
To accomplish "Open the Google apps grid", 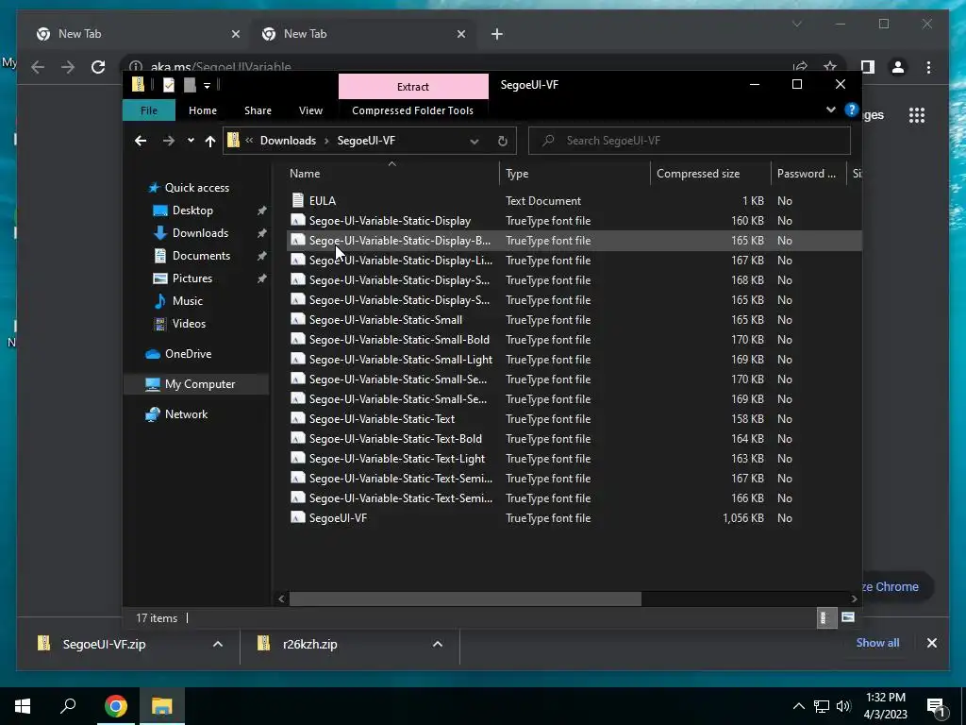I will (x=917, y=115).
